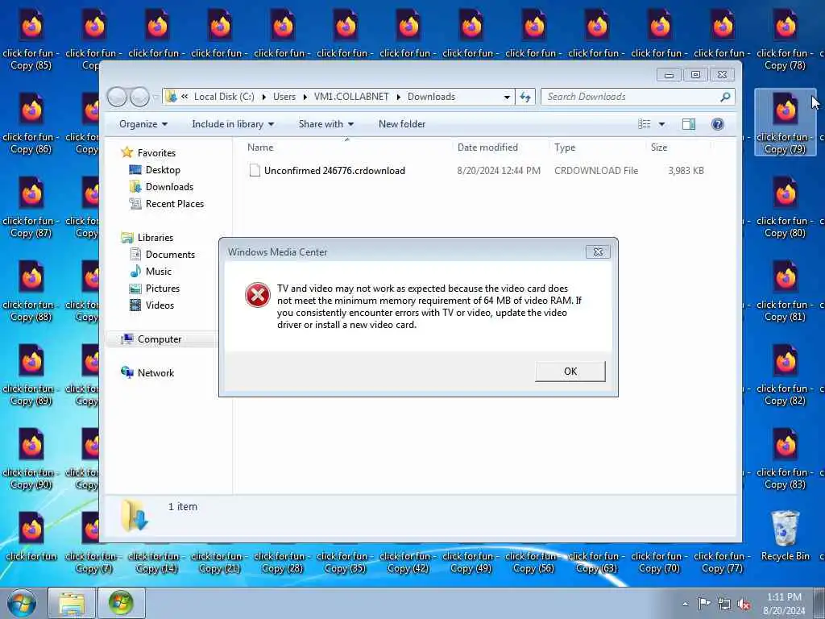Image resolution: width=825 pixels, height=619 pixels.
Task: Open the Pictures library
Action: click(163, 289)
